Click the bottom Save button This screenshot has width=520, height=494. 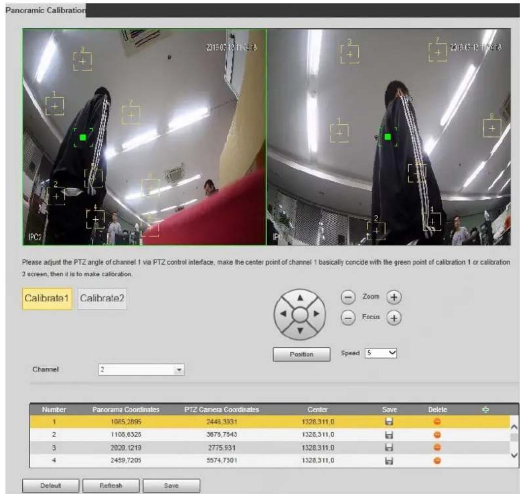(171, 486)
